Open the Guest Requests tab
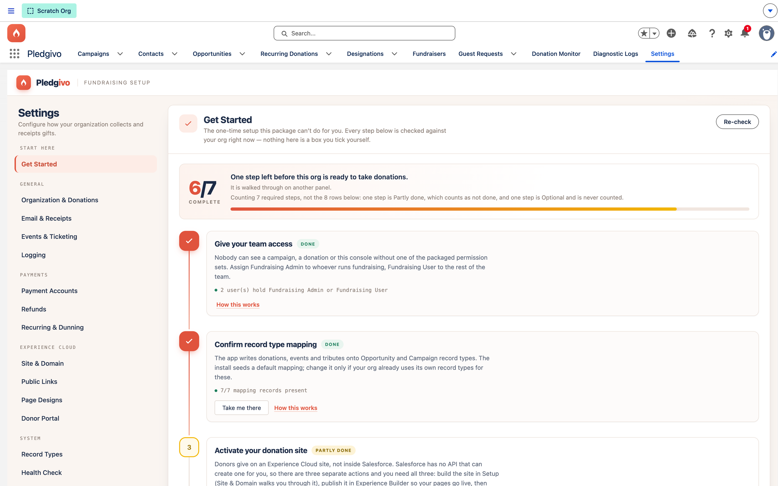 coord(481,54)
